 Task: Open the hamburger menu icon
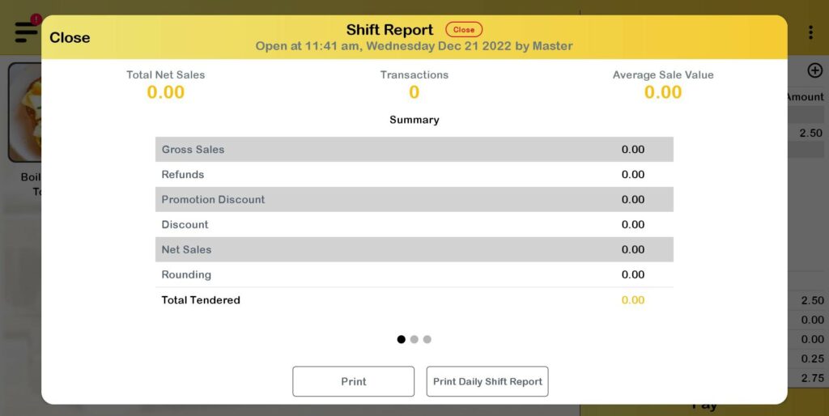(x=26, y=31)
